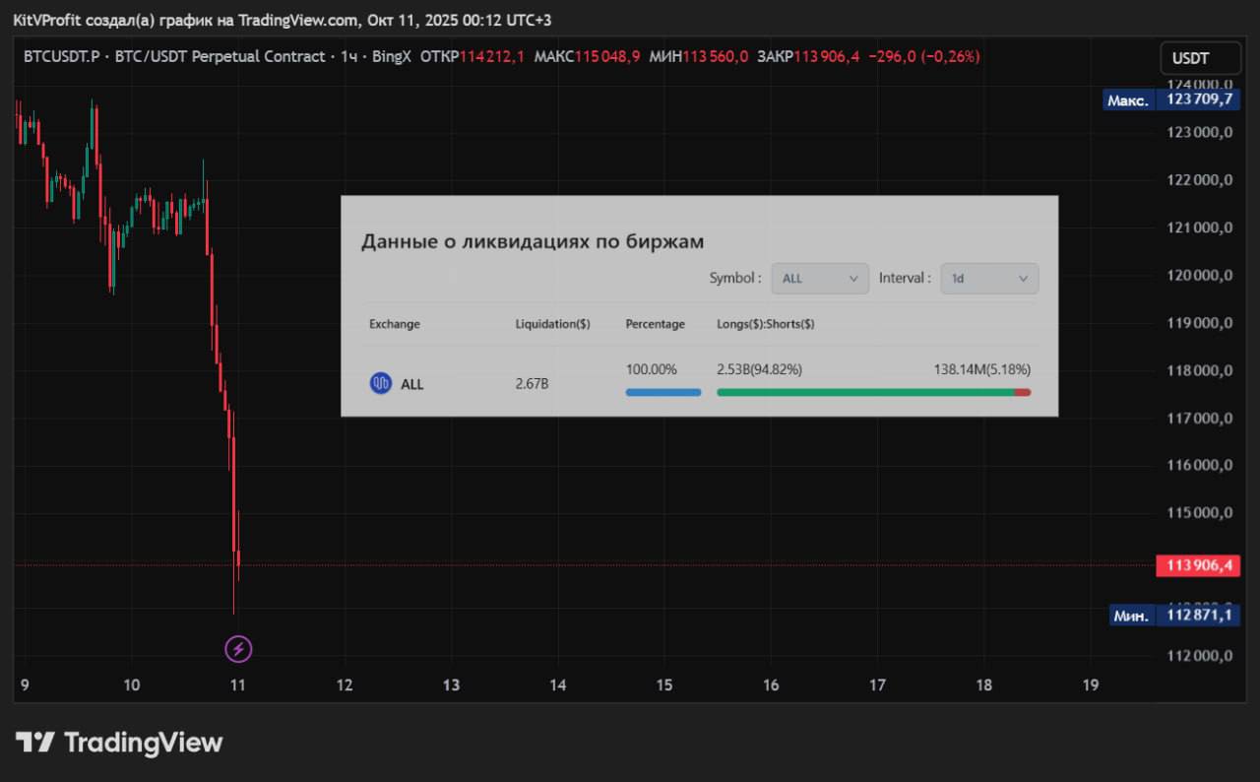The image size is (1260, 782).
Task: Click the Longs($):Shorts($) column header
Action: pyautogui.click(x=765, y=324)
